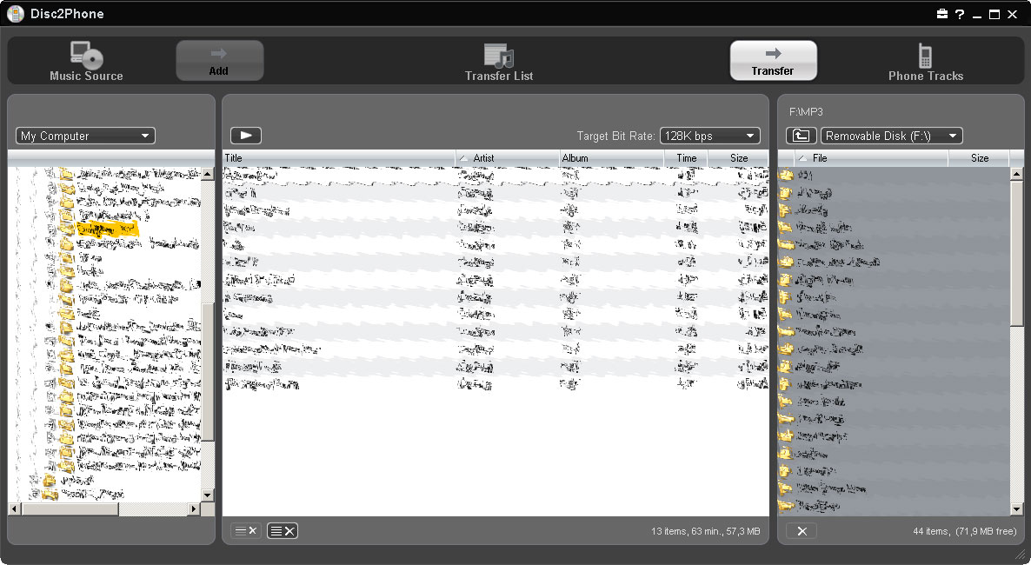
Task: Sort phone tracks by Size column
Action: tap(979, 158)
